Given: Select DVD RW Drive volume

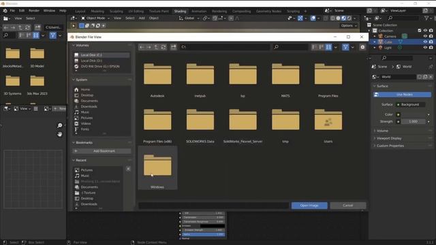Looking at the screenshot, I should (x=102, y=67).
